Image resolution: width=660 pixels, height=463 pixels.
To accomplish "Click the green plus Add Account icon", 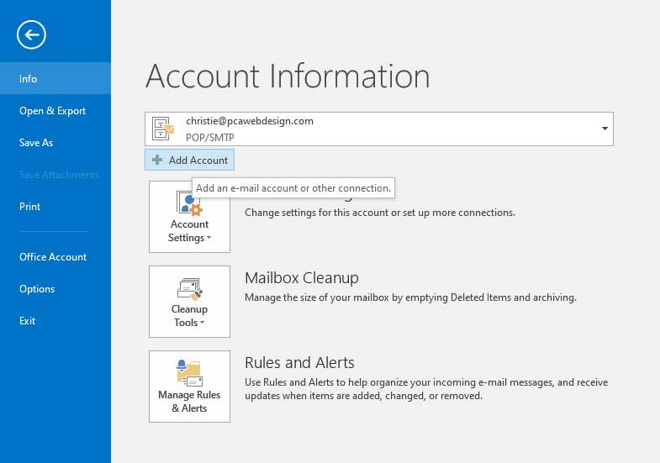I will (x=157, y=160).
